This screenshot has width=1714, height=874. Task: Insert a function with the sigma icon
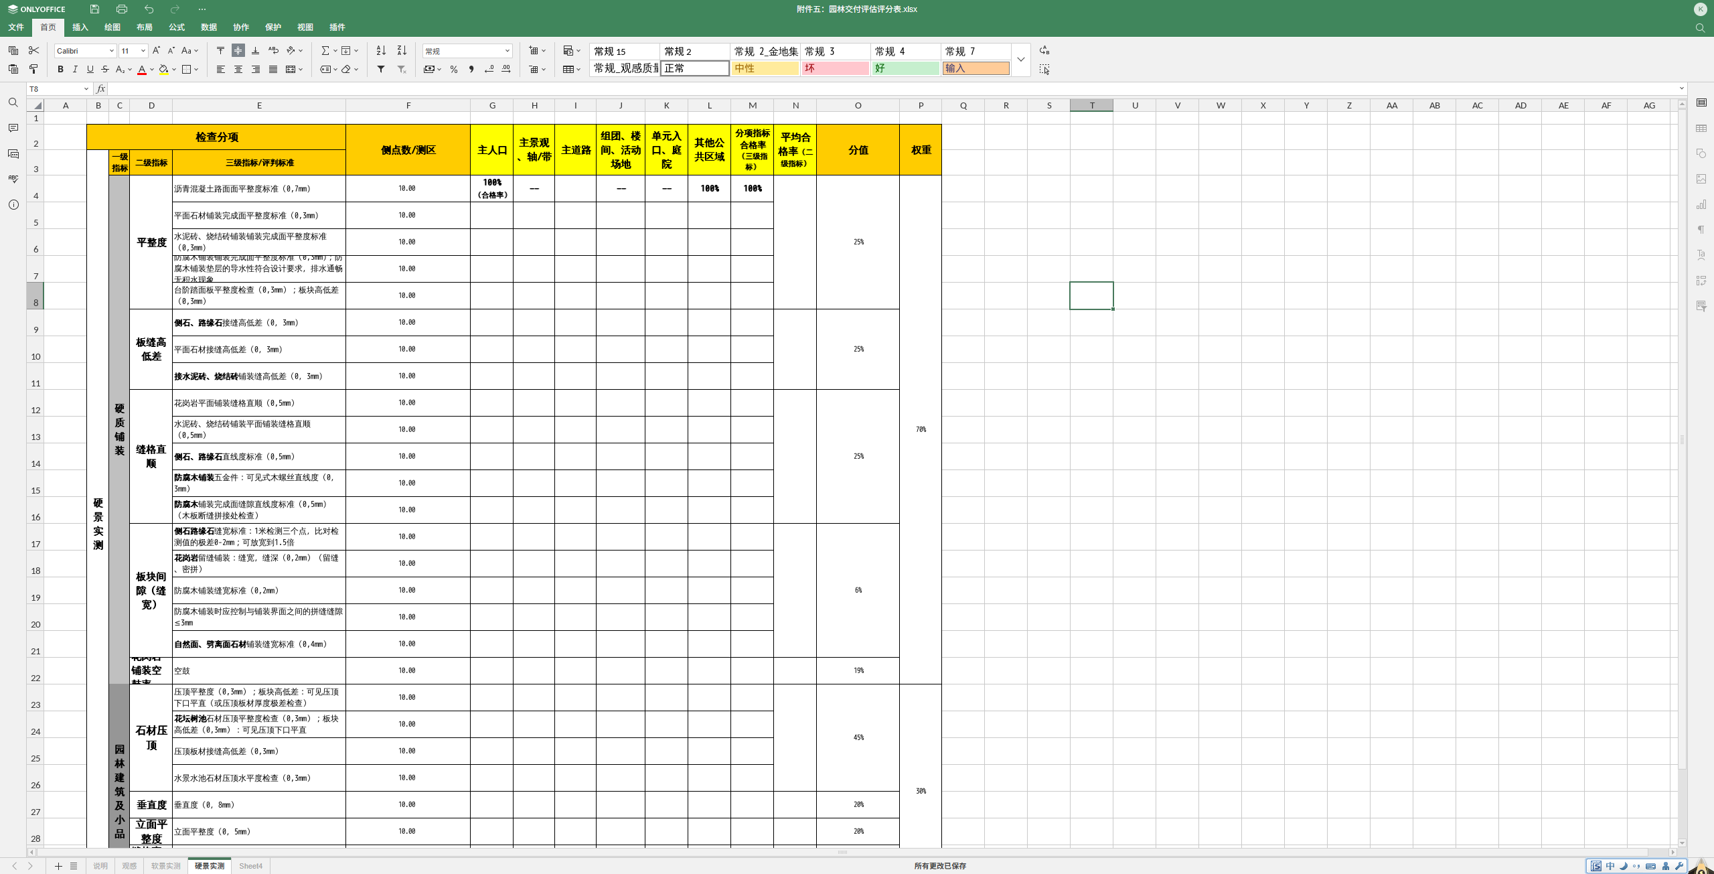(x=325, y=51)
